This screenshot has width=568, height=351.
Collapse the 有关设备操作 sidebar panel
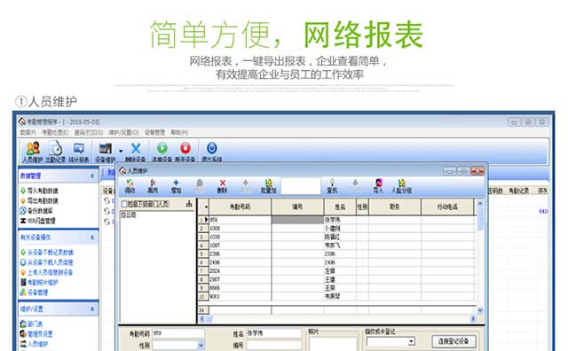tap(92, 238)
